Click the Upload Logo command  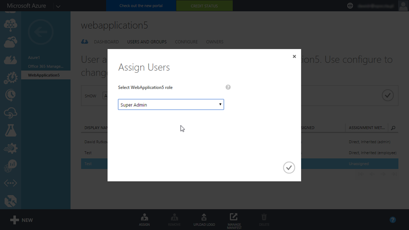(204, 220)
